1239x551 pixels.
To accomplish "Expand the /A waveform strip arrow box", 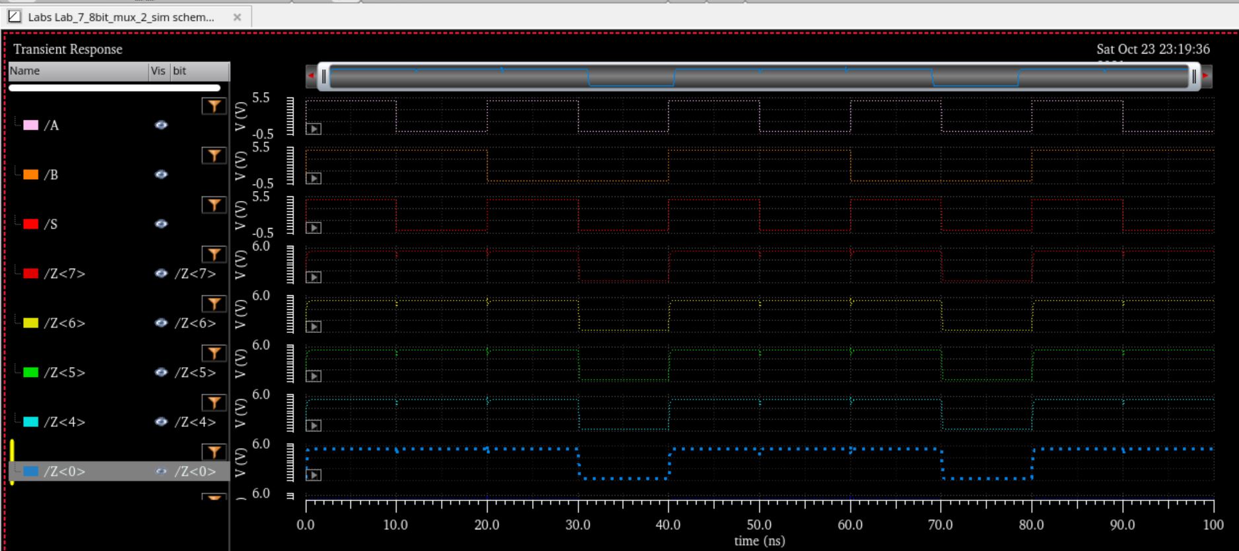I will tap(314, 129).
